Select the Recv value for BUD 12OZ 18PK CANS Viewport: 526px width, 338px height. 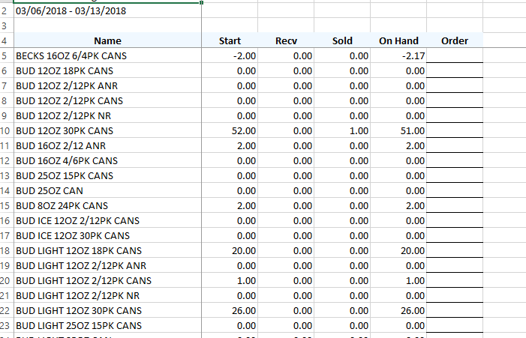coord(286,70)
